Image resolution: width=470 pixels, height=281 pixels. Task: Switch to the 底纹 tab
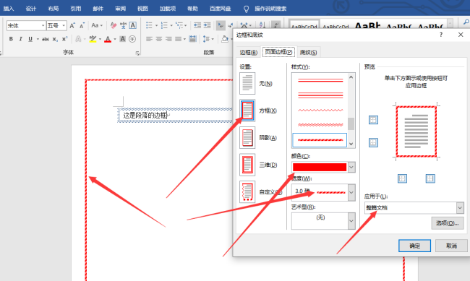[x=308, y=53]
